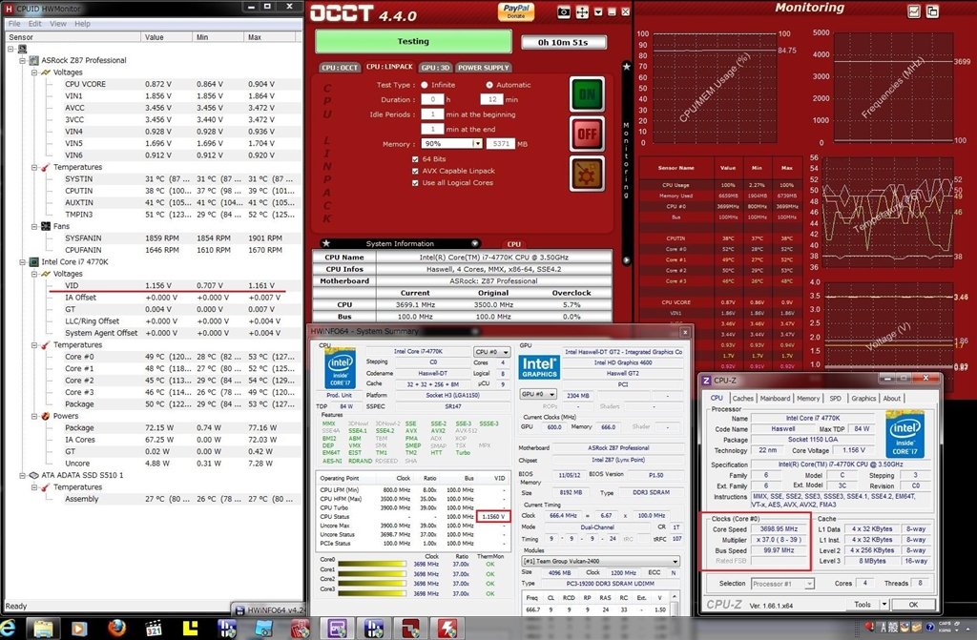
Task: Click the Intel Graphics logo in HWiNFO64
Action: coord(539,367)
